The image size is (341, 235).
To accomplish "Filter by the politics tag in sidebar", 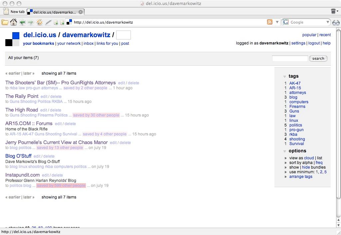I will (x=296, y=125).
